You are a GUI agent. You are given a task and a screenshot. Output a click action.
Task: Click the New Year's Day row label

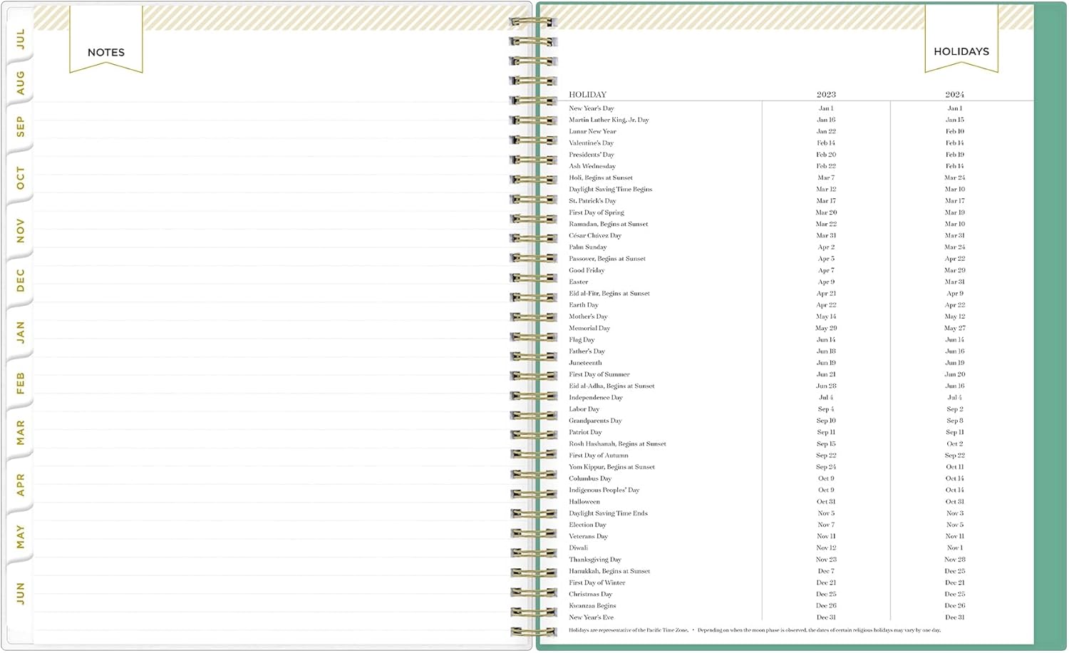point(592,108)
